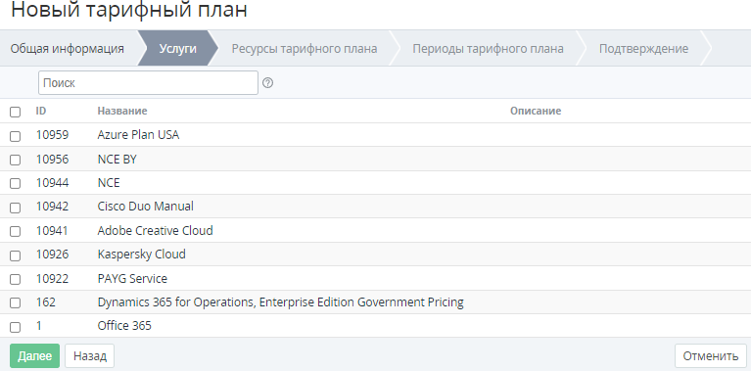Tick the checkbox for ID 10944 NCE
The height and width of the screenshot is (371, 751).
coord(16,184)
